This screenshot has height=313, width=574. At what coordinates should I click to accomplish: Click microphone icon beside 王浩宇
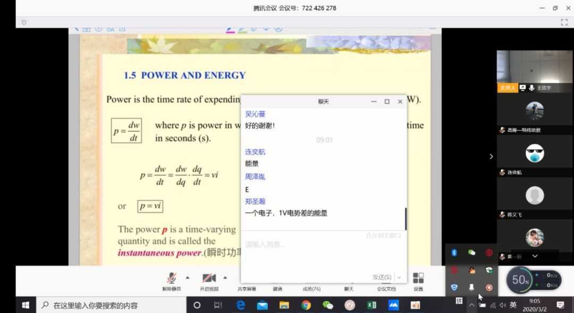(531, 88)
